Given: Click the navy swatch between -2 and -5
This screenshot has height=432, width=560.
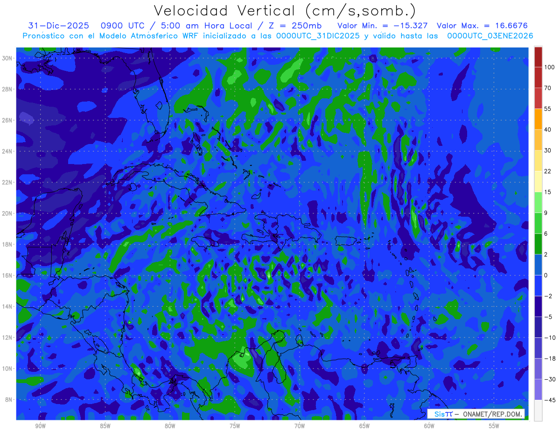Looking at the screenshot, I should 538,306.
